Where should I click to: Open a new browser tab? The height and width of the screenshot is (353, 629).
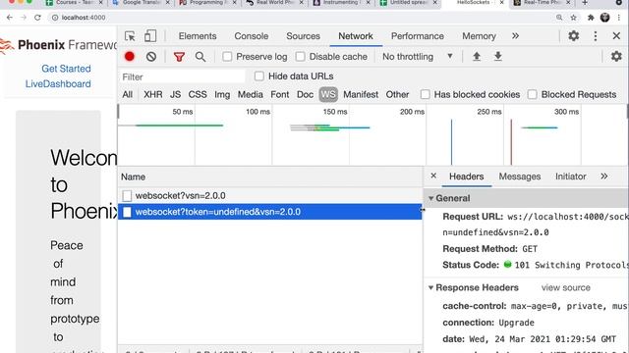click(x=585, y=3)
